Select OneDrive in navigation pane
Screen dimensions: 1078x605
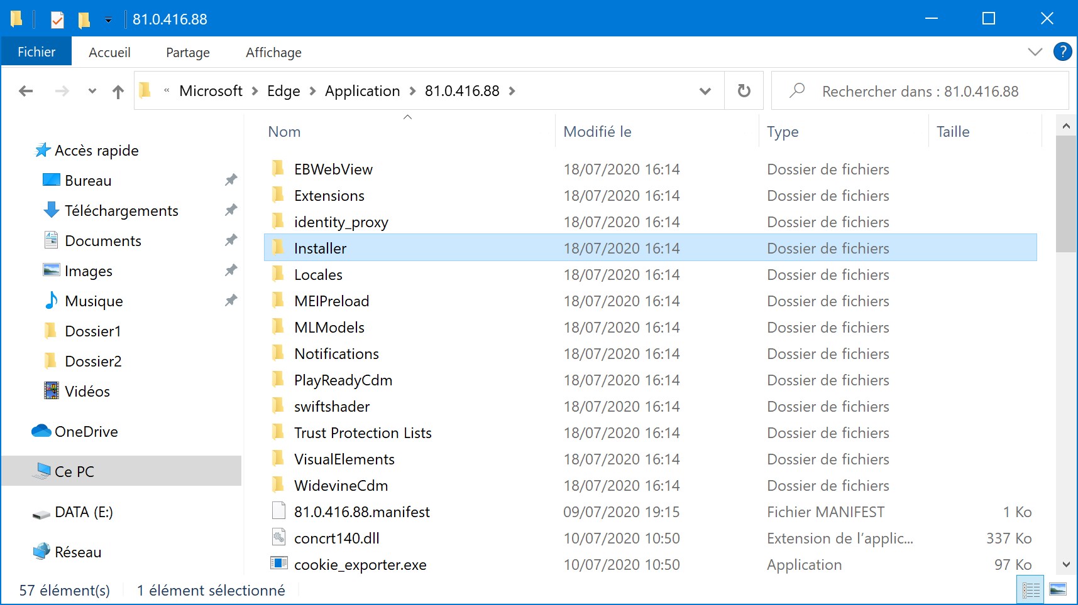click(75, 432)
